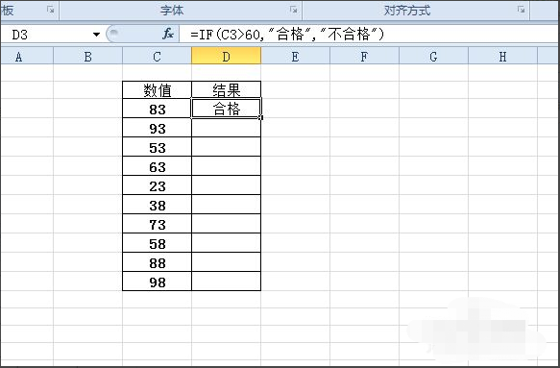
Task: Select column D header
Action: 226,57
